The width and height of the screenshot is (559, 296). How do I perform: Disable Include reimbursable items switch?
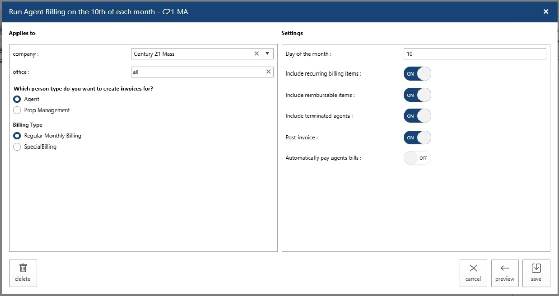417,95
